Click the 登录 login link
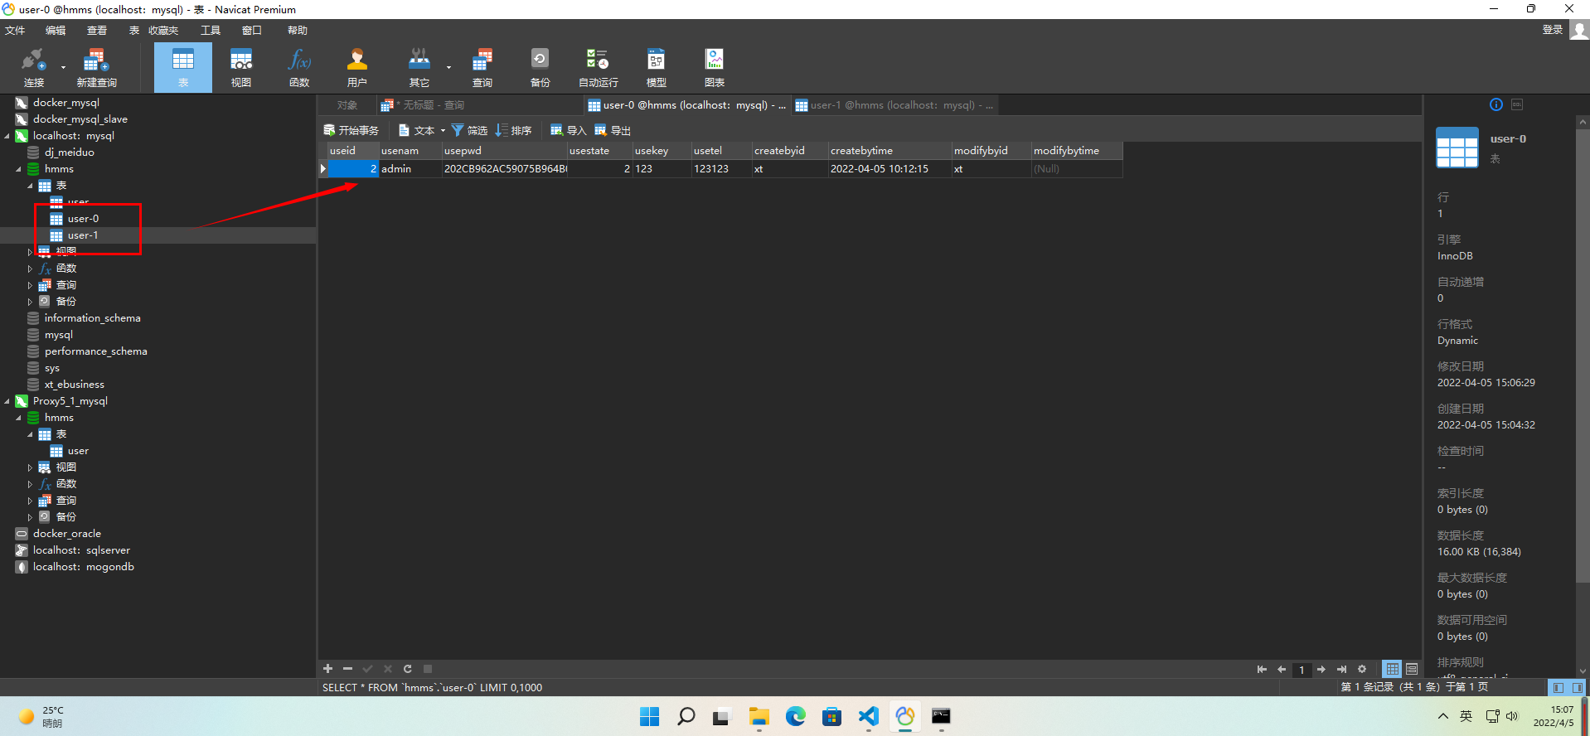The image size is (1590, 736). (1552, 30)
